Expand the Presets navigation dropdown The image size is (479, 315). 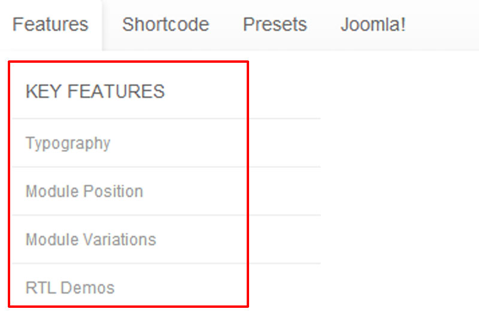point(275,25)
